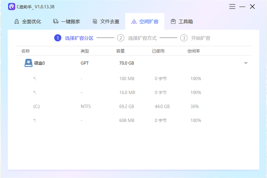Click the step 2 circle 选择扩容方式
This screenshot has width=267, height=178.
click(x=121, y=38)
